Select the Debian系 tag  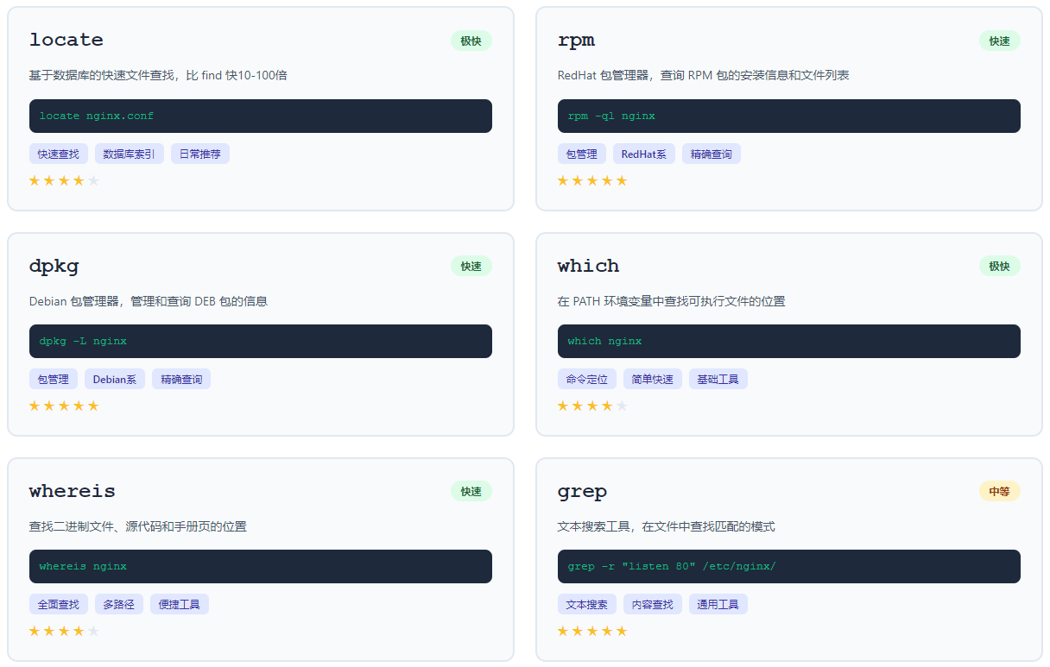click(x=115, y=379)
